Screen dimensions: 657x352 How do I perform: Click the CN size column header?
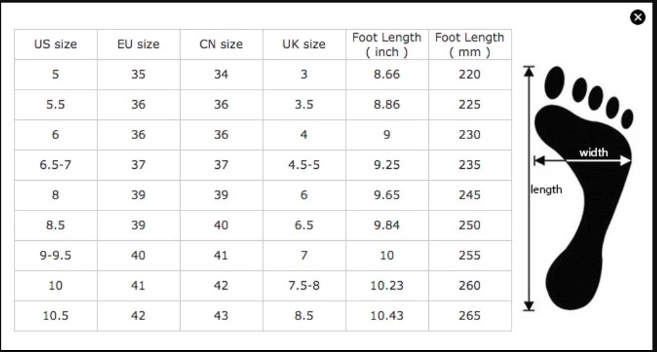coord(221,45)
